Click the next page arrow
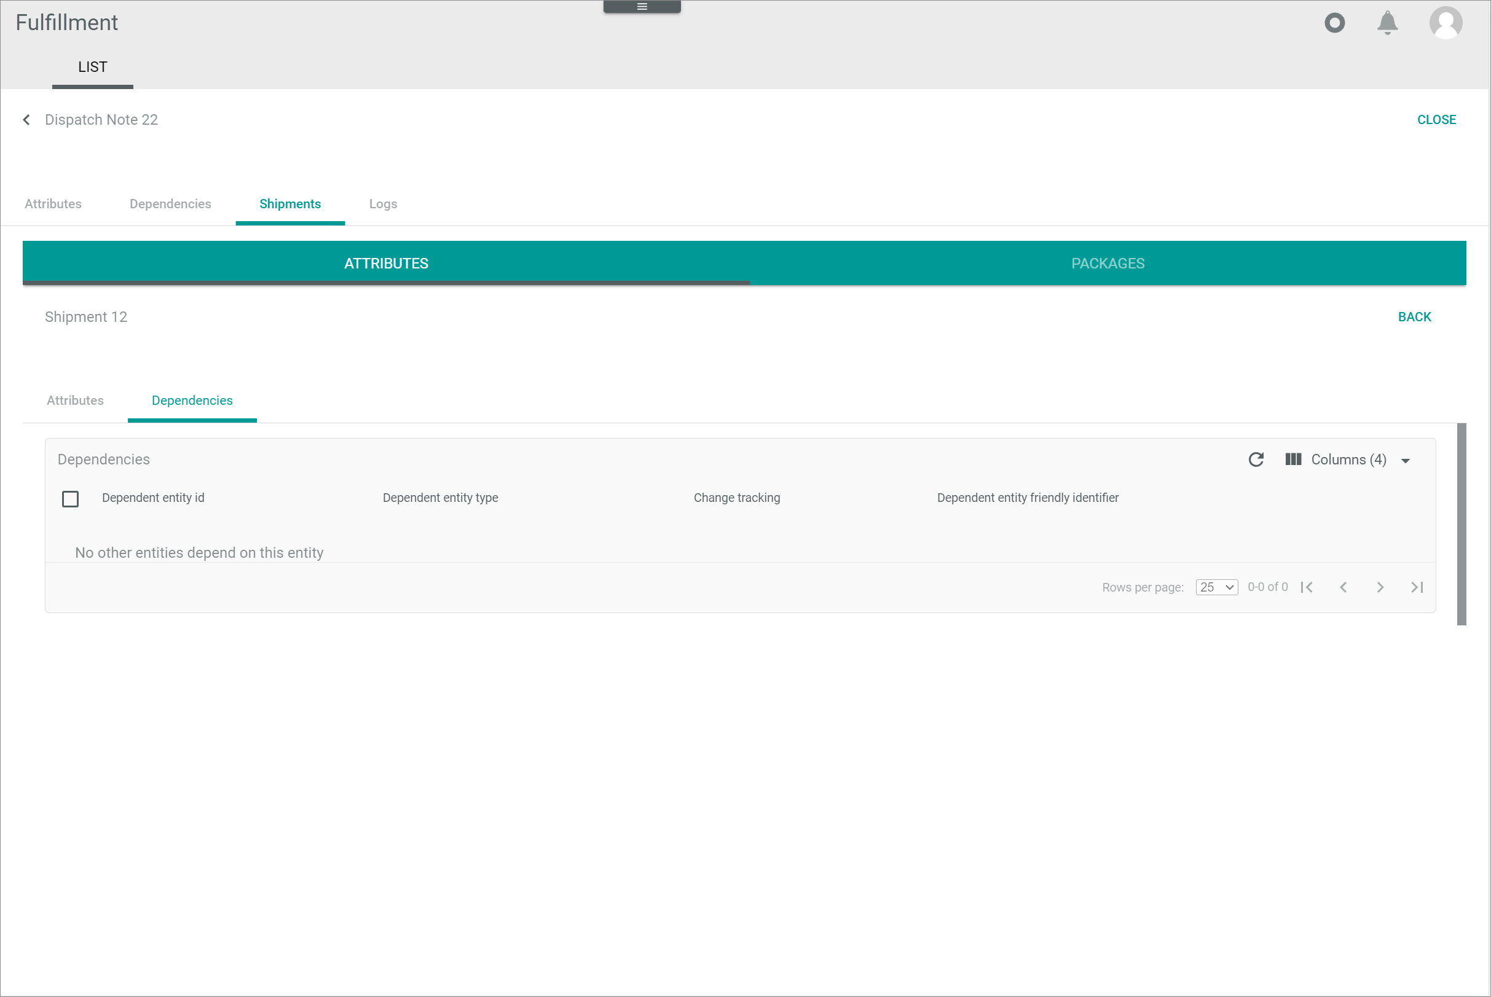 (x=1380, y=587)
